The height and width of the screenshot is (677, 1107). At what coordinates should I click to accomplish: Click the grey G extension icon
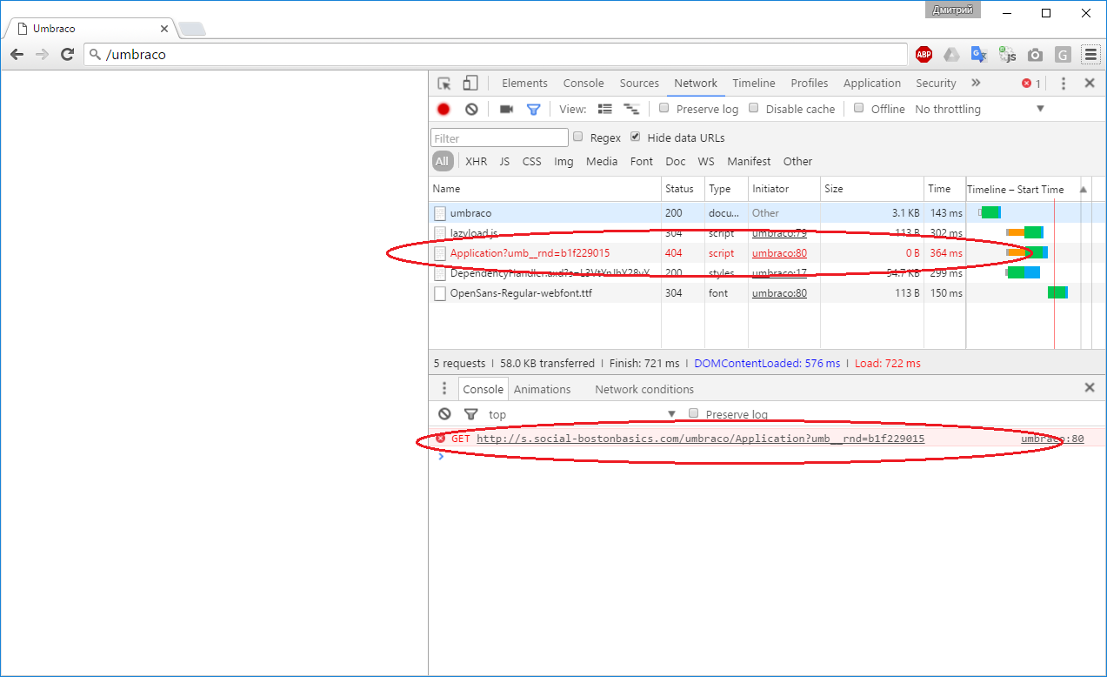click(1062, 55)
